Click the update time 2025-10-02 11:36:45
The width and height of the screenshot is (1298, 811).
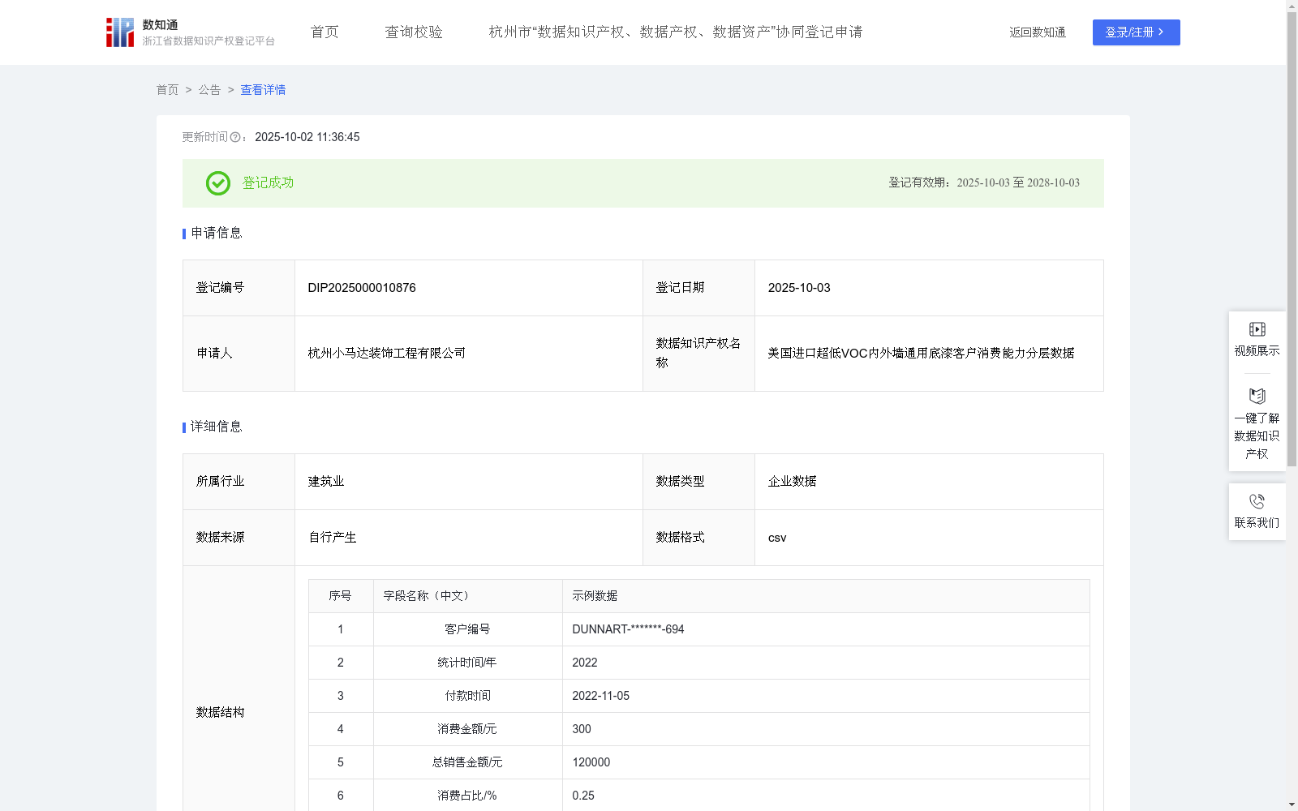point(307,137)
